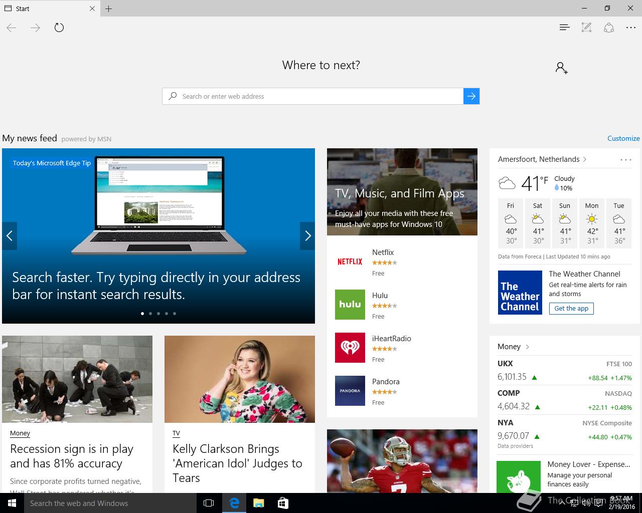Click the browser Forward arrow

point(35,28)
